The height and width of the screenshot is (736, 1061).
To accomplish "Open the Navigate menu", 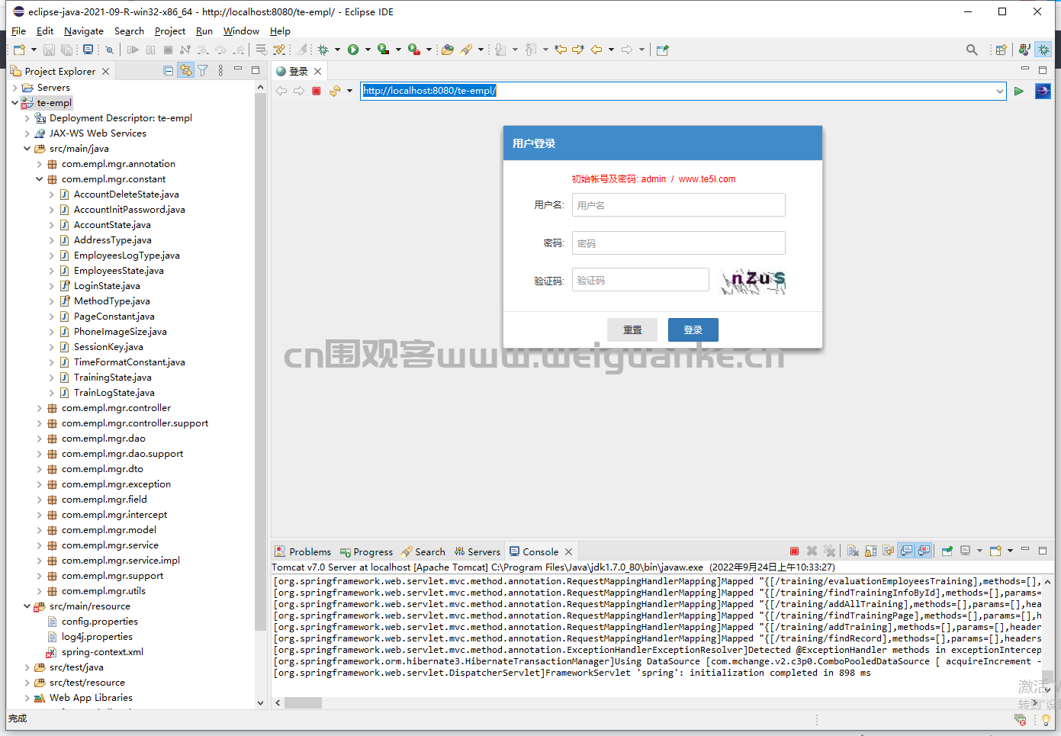I will 84,31.
